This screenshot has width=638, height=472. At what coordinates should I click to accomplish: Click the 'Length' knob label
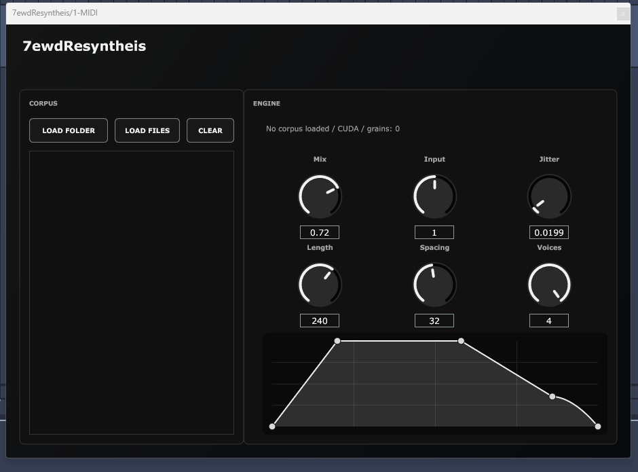point(320,248)
